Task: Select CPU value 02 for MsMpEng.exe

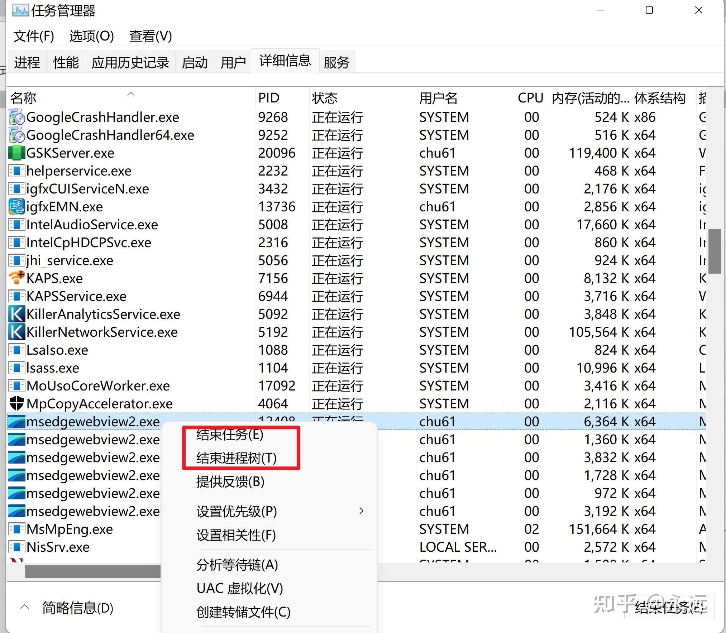Action: tap(531, 529)
